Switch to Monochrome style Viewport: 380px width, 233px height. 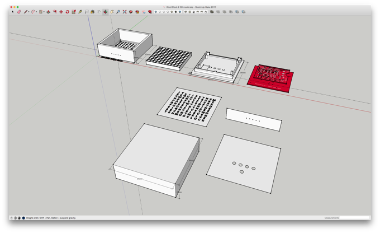pyautogui.click(x=180, y=12)
